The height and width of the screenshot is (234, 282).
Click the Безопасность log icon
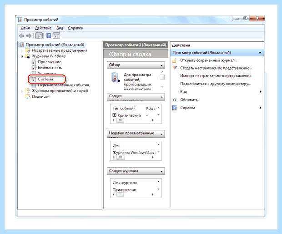coord(34,68)
